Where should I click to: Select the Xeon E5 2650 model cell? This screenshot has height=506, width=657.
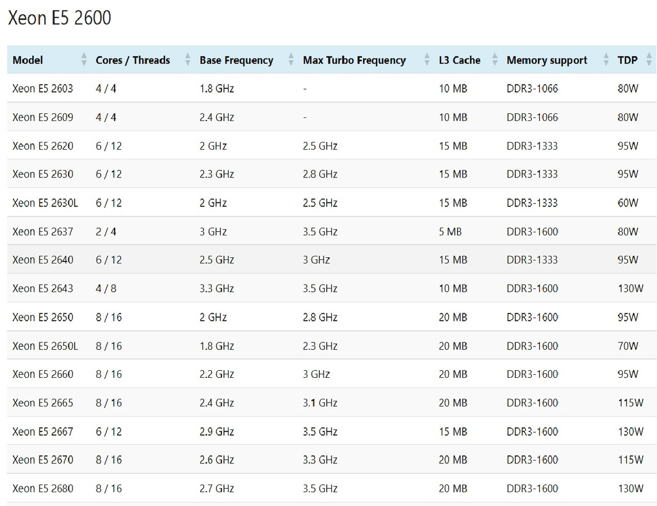pos(43,317)
